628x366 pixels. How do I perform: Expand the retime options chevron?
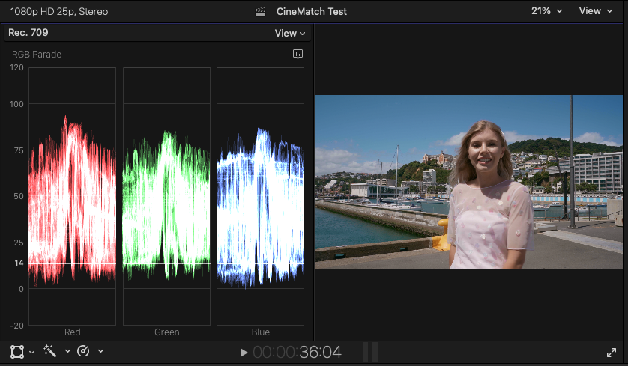click(100, 351)
